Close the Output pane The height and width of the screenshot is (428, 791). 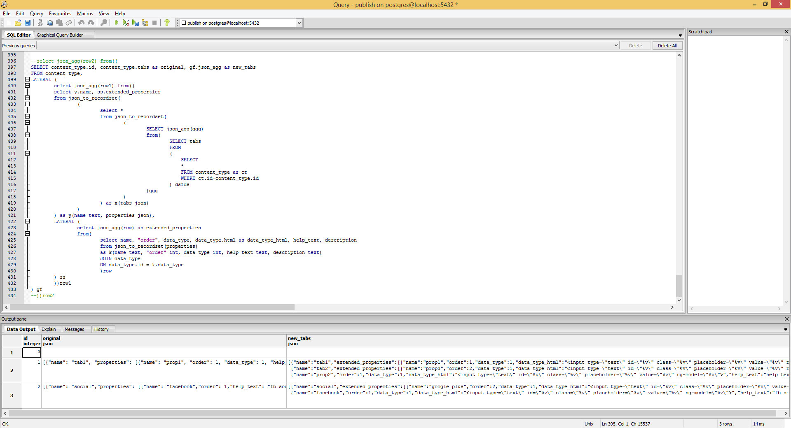coord(786,319)
